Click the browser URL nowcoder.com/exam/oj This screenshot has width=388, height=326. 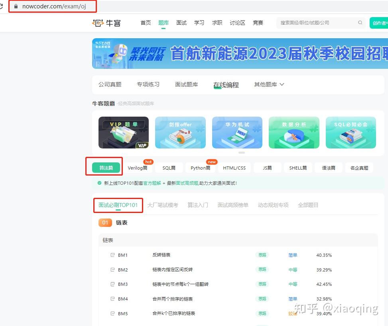click(54, 6)
